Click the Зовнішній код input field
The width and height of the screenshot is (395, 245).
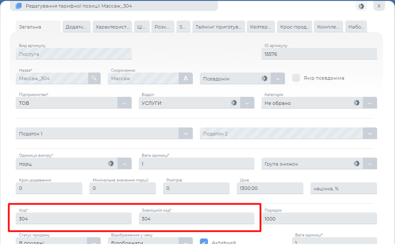(197, 218)
